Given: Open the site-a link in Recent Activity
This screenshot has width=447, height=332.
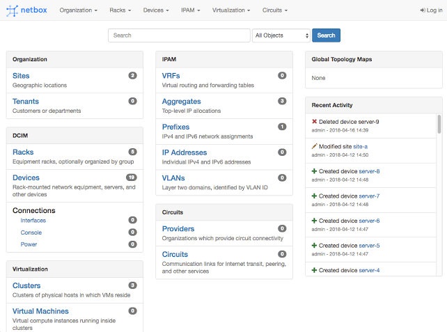Looking at the screenshot, I should pos(360,146).
